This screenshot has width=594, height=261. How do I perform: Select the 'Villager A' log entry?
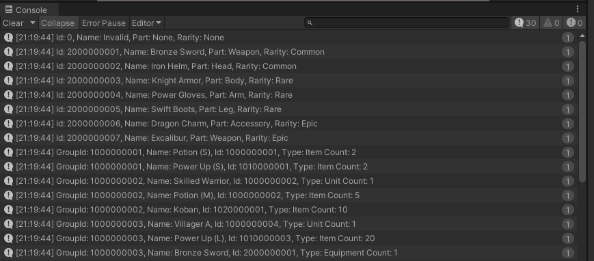click(289, 225)
